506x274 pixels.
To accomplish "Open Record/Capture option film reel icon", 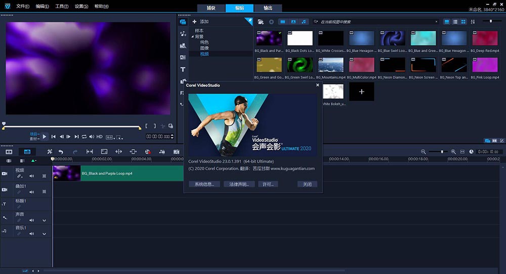I will coord(147,152).
